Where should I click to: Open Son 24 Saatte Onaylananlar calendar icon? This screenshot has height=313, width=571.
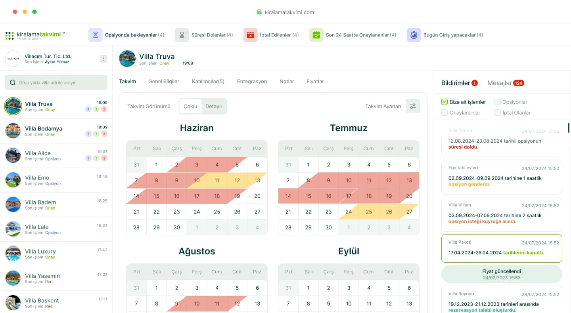click(316, 35)
